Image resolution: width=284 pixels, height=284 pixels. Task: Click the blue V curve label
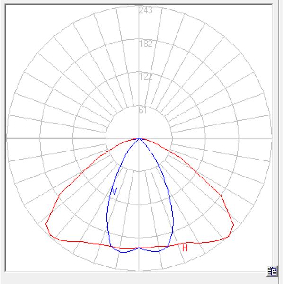(114, 191)
